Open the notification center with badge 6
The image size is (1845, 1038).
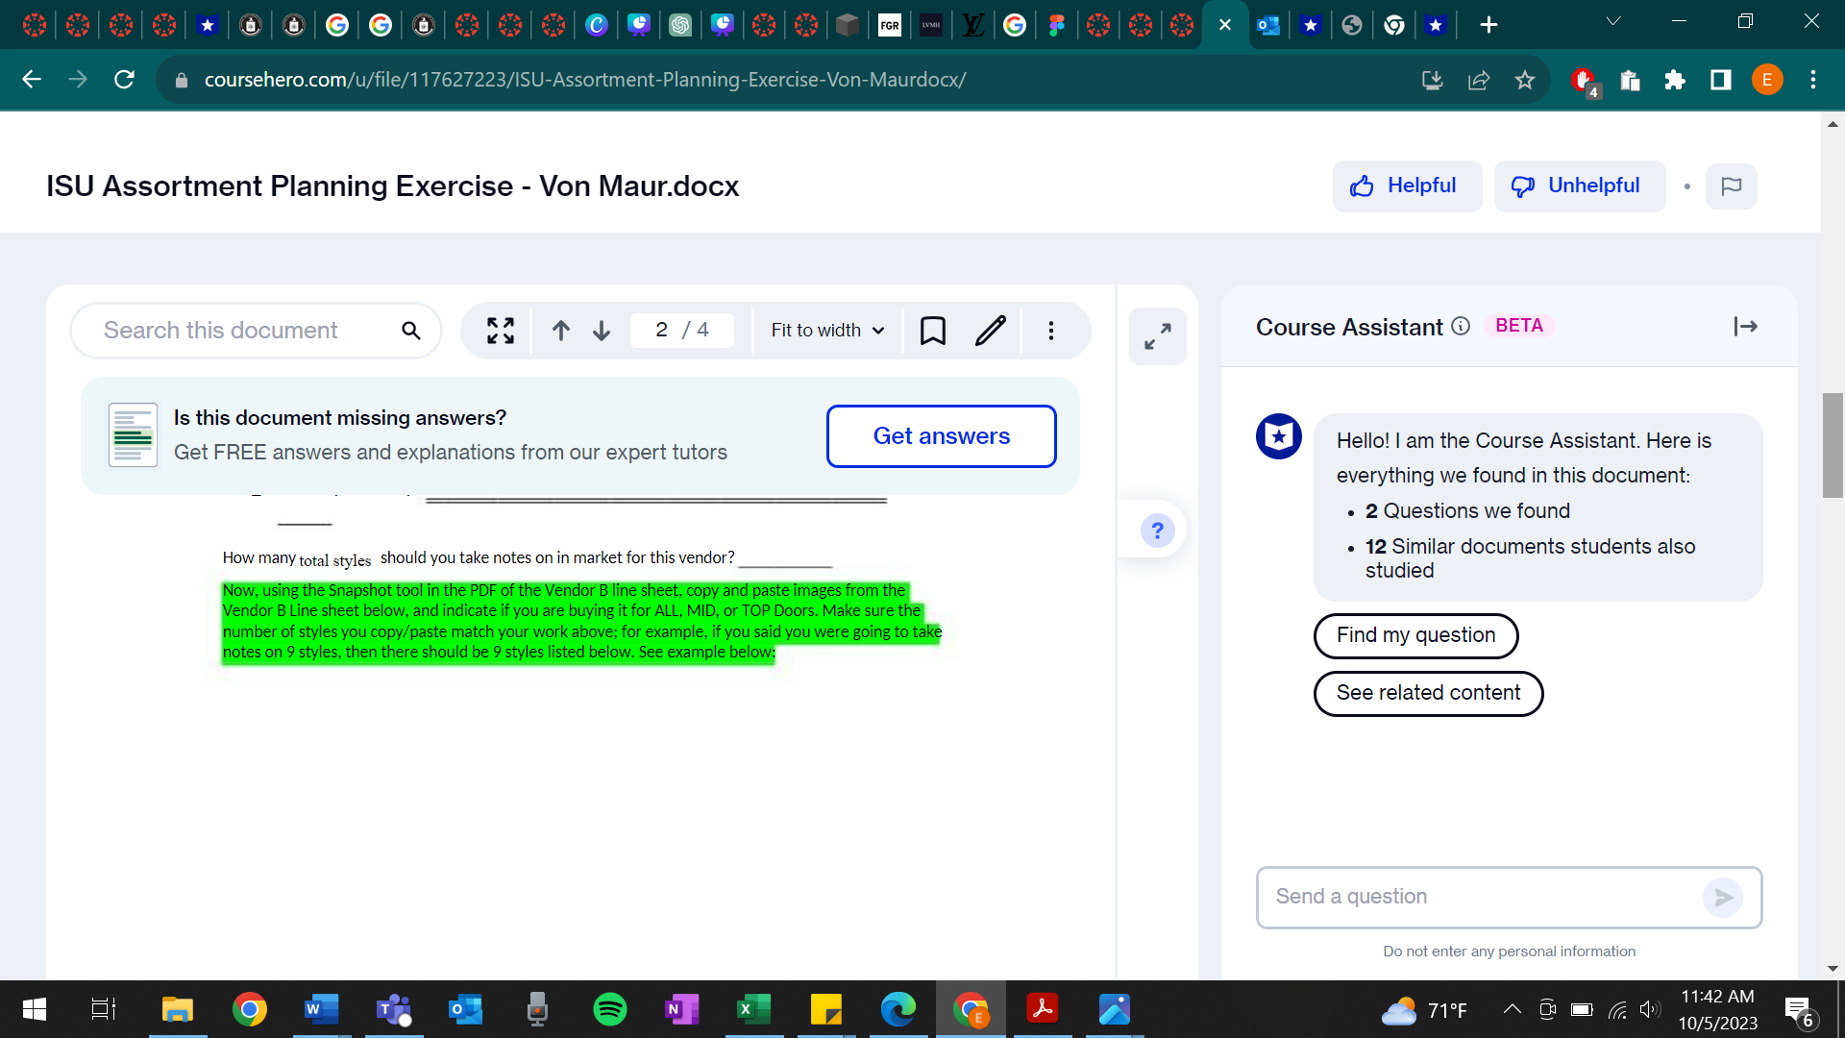1799,1011
